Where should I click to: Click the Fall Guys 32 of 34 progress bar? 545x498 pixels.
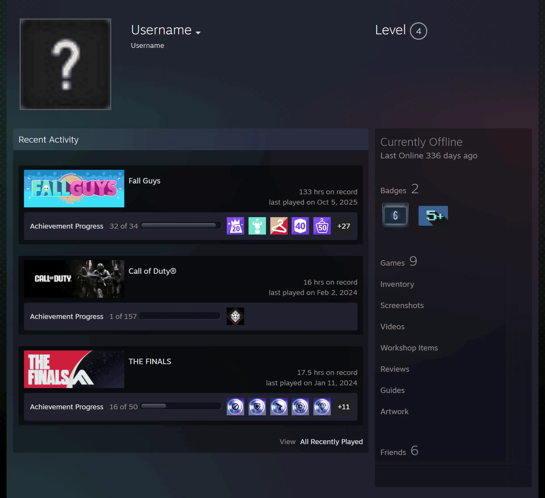pyautogui.click(x=181, y=226)
